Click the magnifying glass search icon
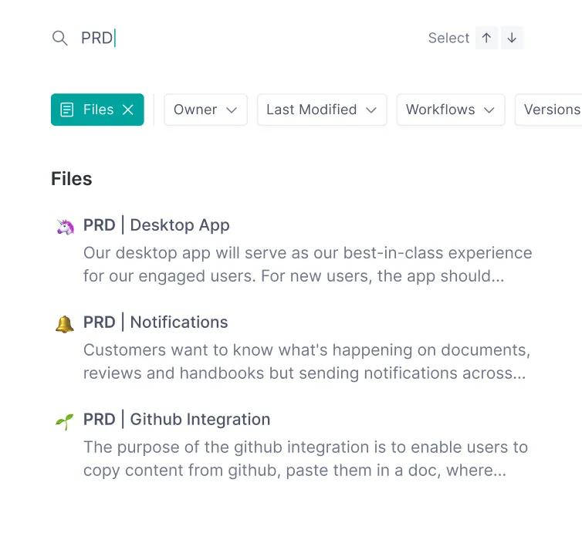The image size is (582, 540). coord(59,38)
